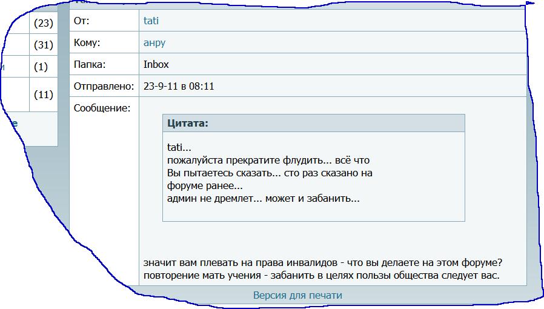Click the (11) message count in sidebar

pos(44,95)
